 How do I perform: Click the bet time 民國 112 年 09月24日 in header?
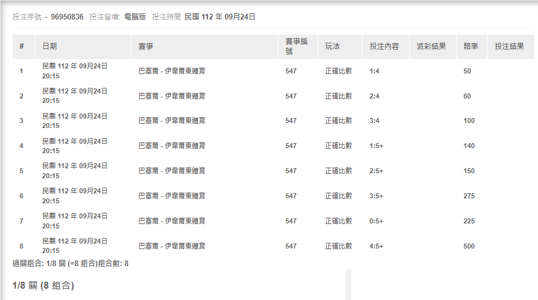[220, 17]
